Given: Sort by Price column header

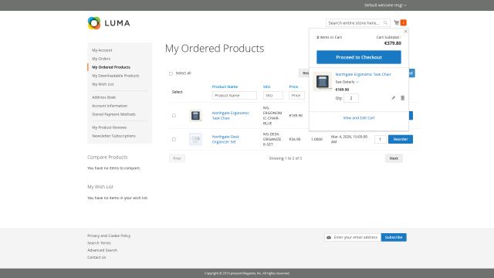Looking at the screenshot, I should click(293, 86).
